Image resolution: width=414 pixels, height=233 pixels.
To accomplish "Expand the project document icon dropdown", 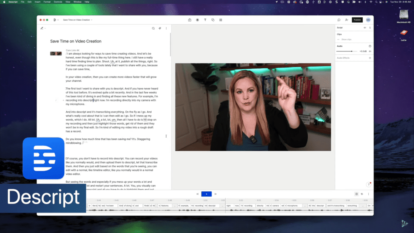I will point(56,20).
